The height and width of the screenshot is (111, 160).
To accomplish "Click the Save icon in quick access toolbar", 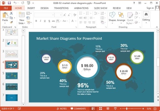I will coord(9,3).
